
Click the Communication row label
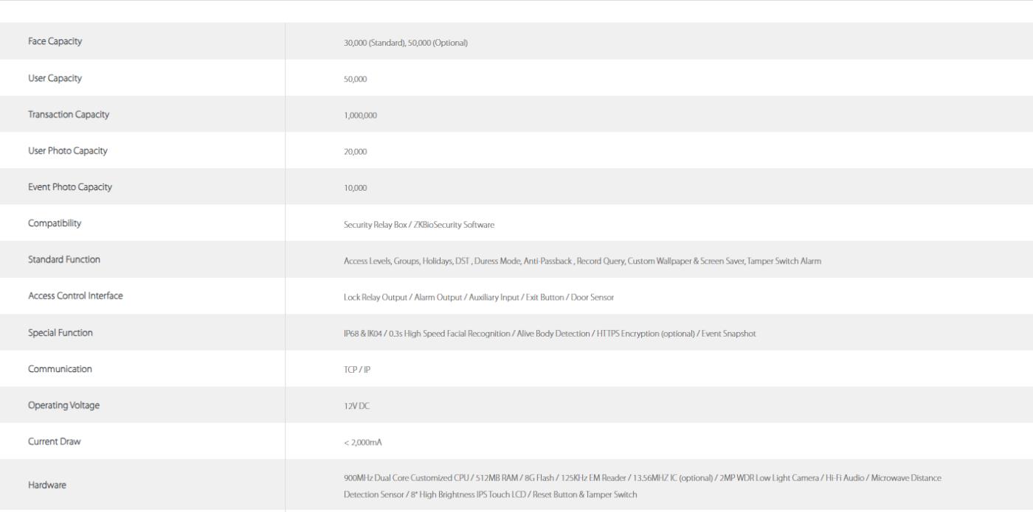(60, 369)
